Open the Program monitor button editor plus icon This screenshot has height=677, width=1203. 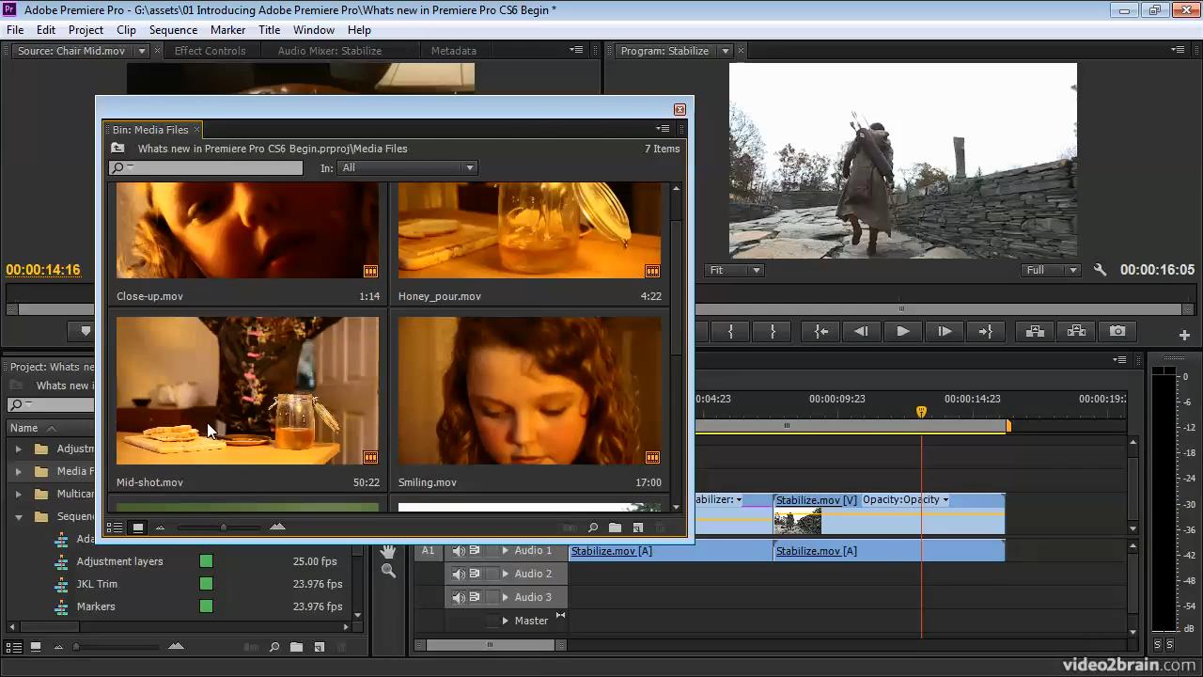pos(1184,335)
